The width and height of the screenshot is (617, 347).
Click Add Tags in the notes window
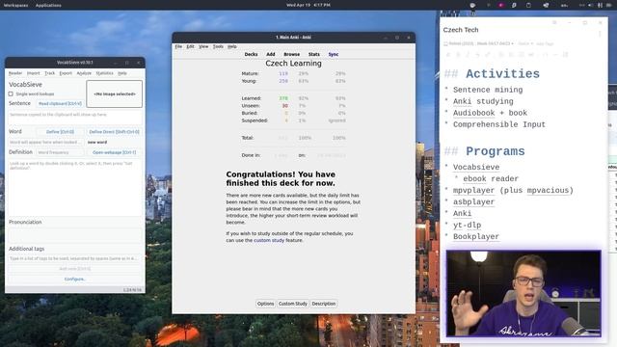pos(545,43)
